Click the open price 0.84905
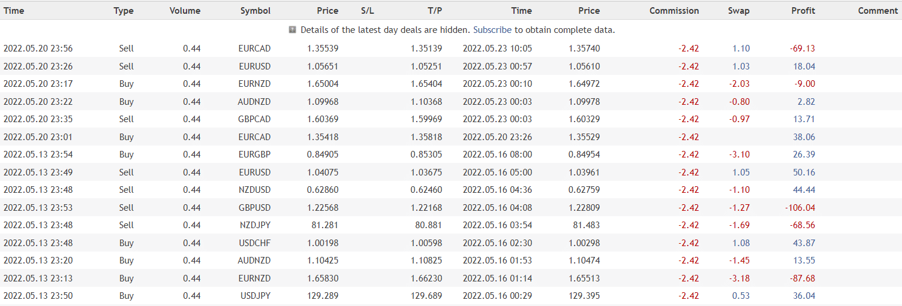 tap(323, 154)
